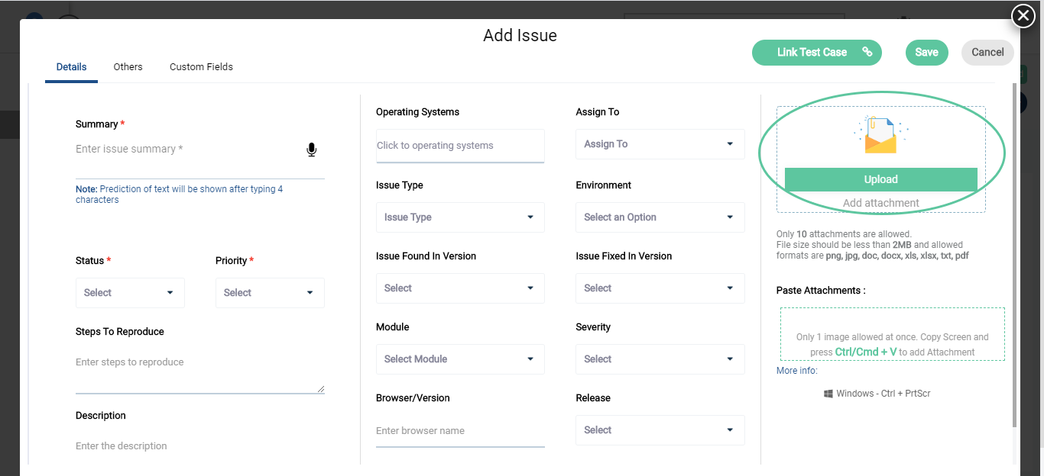1044x476 pixels.
Task: Save the new issue
Action: [x=926, y=53]
